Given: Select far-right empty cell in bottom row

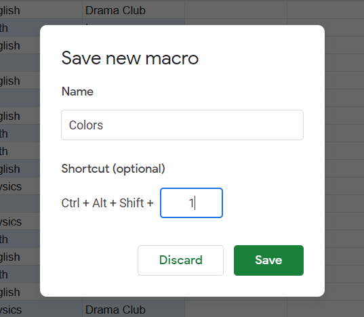Looking at the screenshot, I should coord(325,310).
